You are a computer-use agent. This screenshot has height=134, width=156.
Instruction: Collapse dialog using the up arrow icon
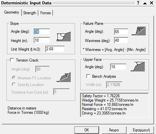pos(145,3)
